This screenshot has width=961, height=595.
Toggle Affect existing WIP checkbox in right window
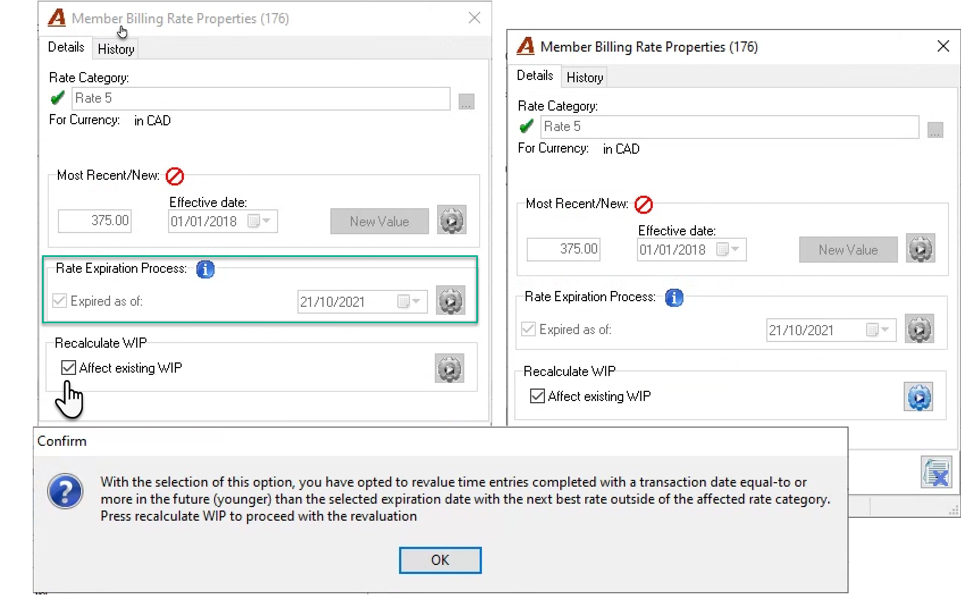point(538,396)
